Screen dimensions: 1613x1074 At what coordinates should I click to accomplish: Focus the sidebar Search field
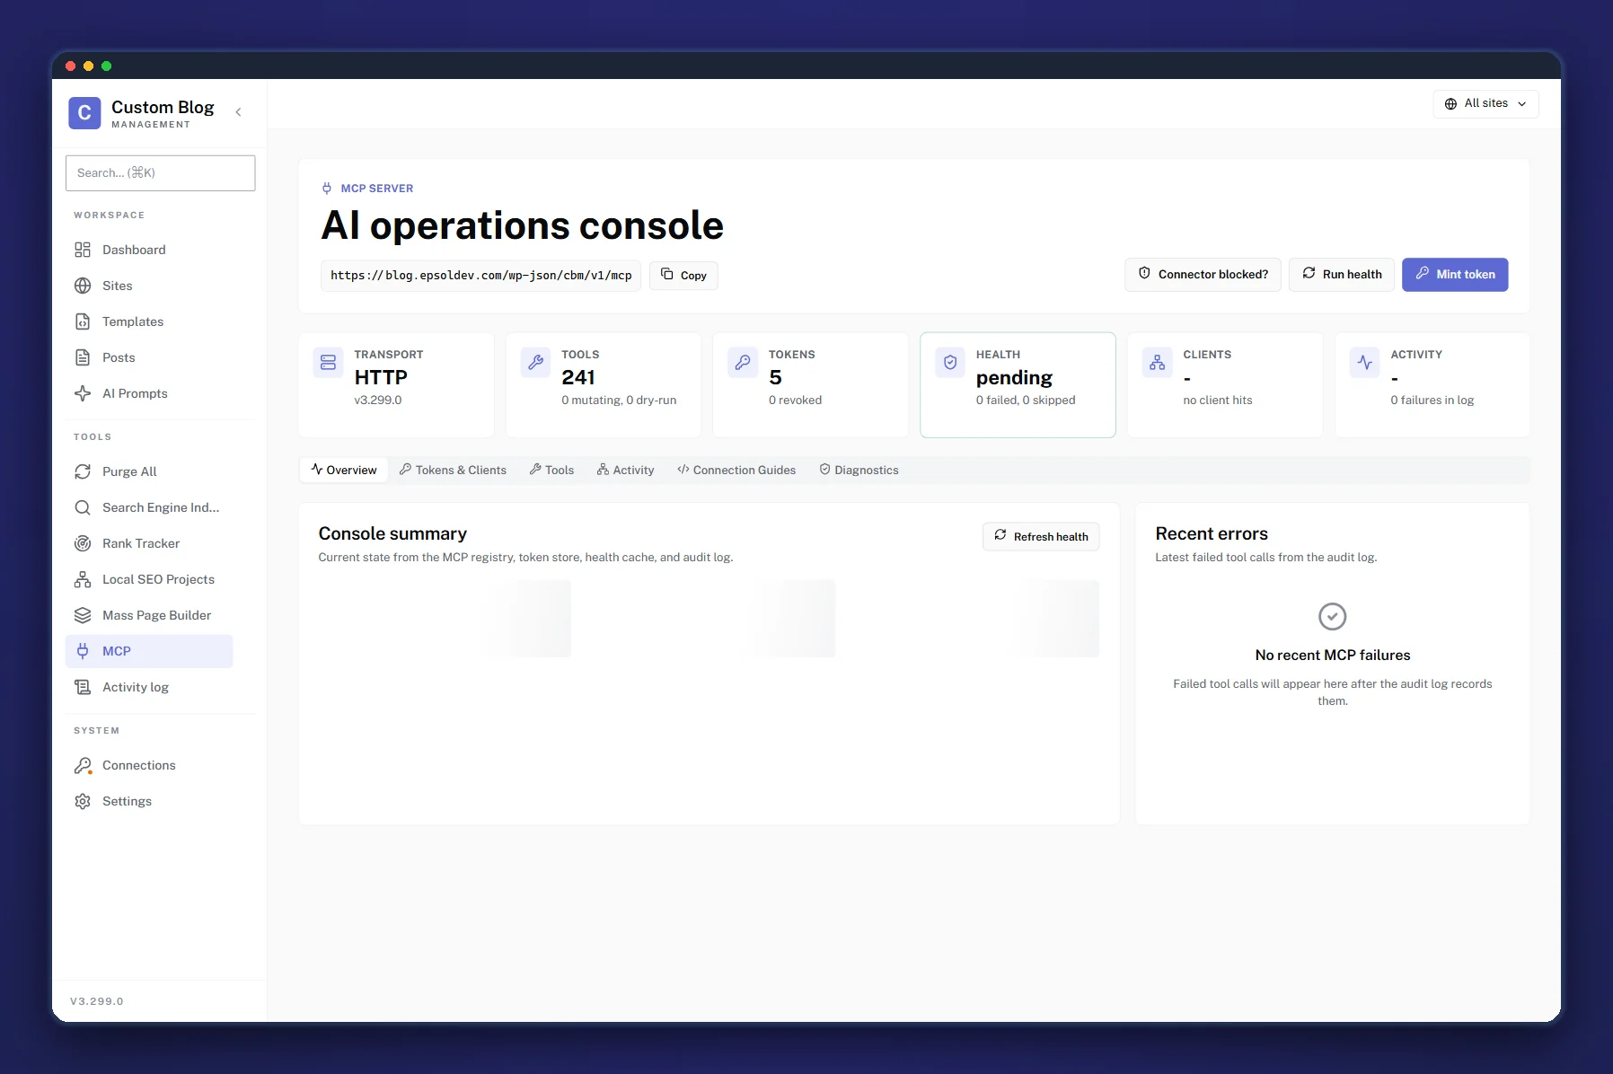[160, 172]
